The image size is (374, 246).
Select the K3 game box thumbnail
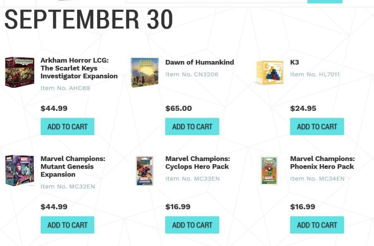pyautogui.click(x=270, y=72)
